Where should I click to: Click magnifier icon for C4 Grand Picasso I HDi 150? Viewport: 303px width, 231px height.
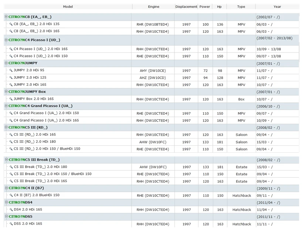click(11, 113)
